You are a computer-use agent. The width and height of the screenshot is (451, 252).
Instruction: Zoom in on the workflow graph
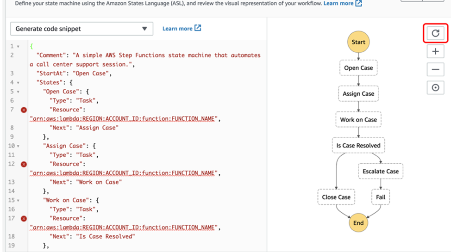(435, 51)
